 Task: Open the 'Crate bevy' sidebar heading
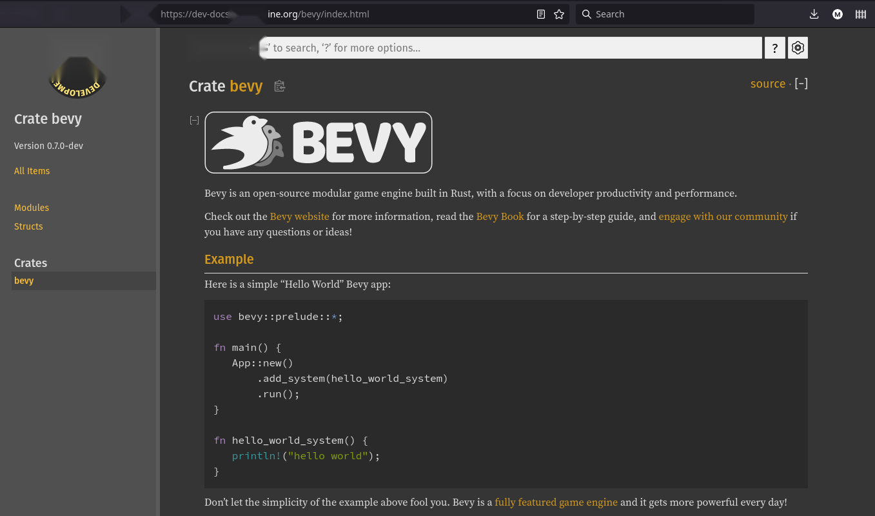(x=48, y=119)
